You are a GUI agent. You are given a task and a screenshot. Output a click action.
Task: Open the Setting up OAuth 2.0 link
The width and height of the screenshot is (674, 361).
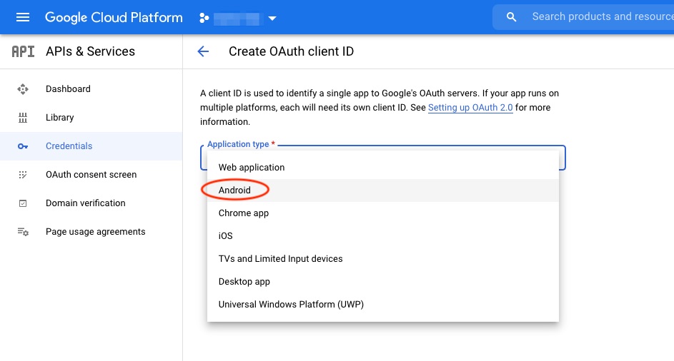pos(470,107)
